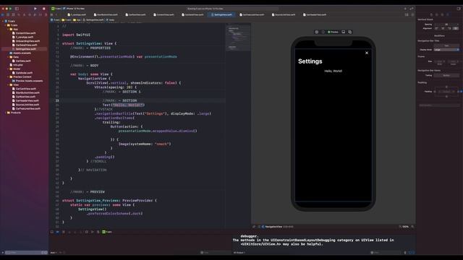The height and width of the screenshot is (260, 463).
Task: Switch to the StartButtonView.swift tab
Action: [106, 14]
